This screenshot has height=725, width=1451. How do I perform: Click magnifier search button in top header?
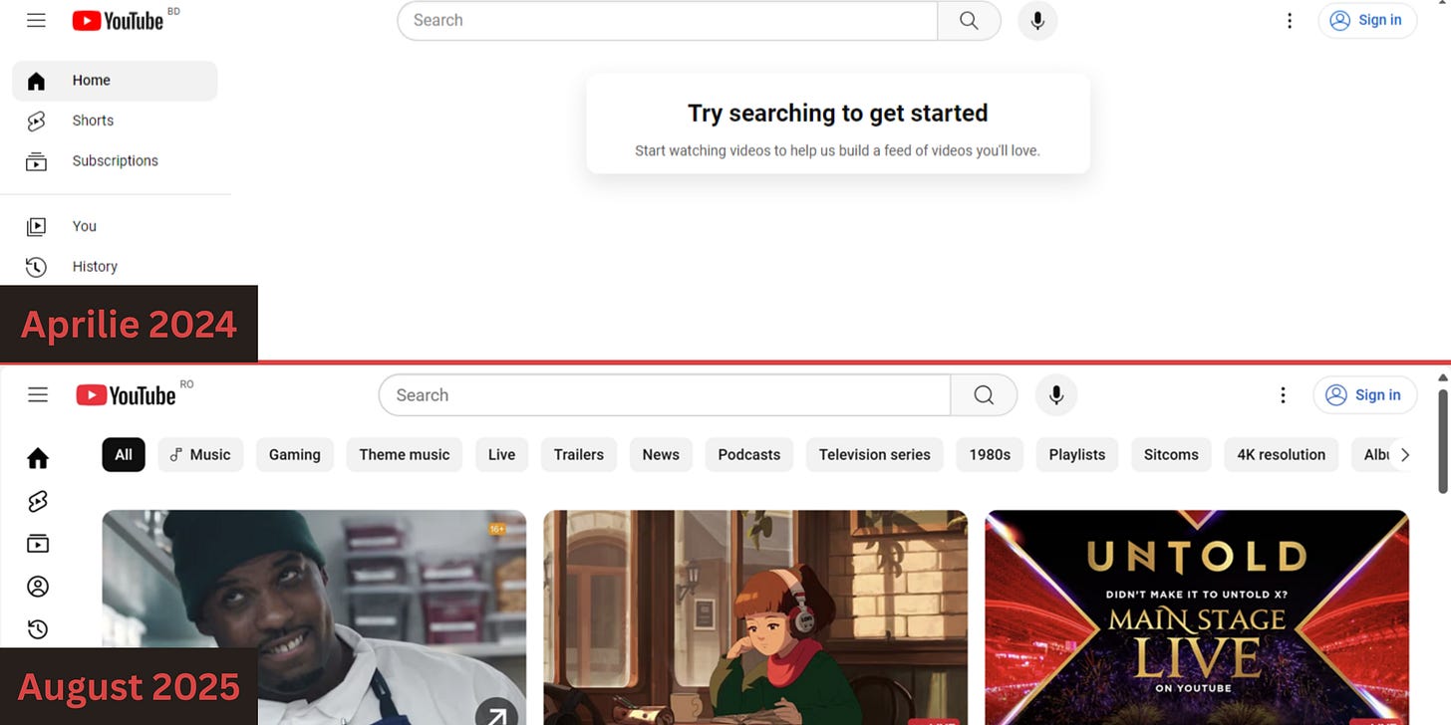click(969, 20)
